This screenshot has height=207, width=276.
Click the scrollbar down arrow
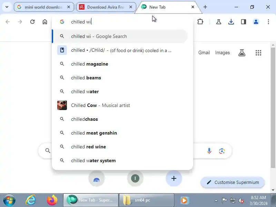tap(273, 190)
